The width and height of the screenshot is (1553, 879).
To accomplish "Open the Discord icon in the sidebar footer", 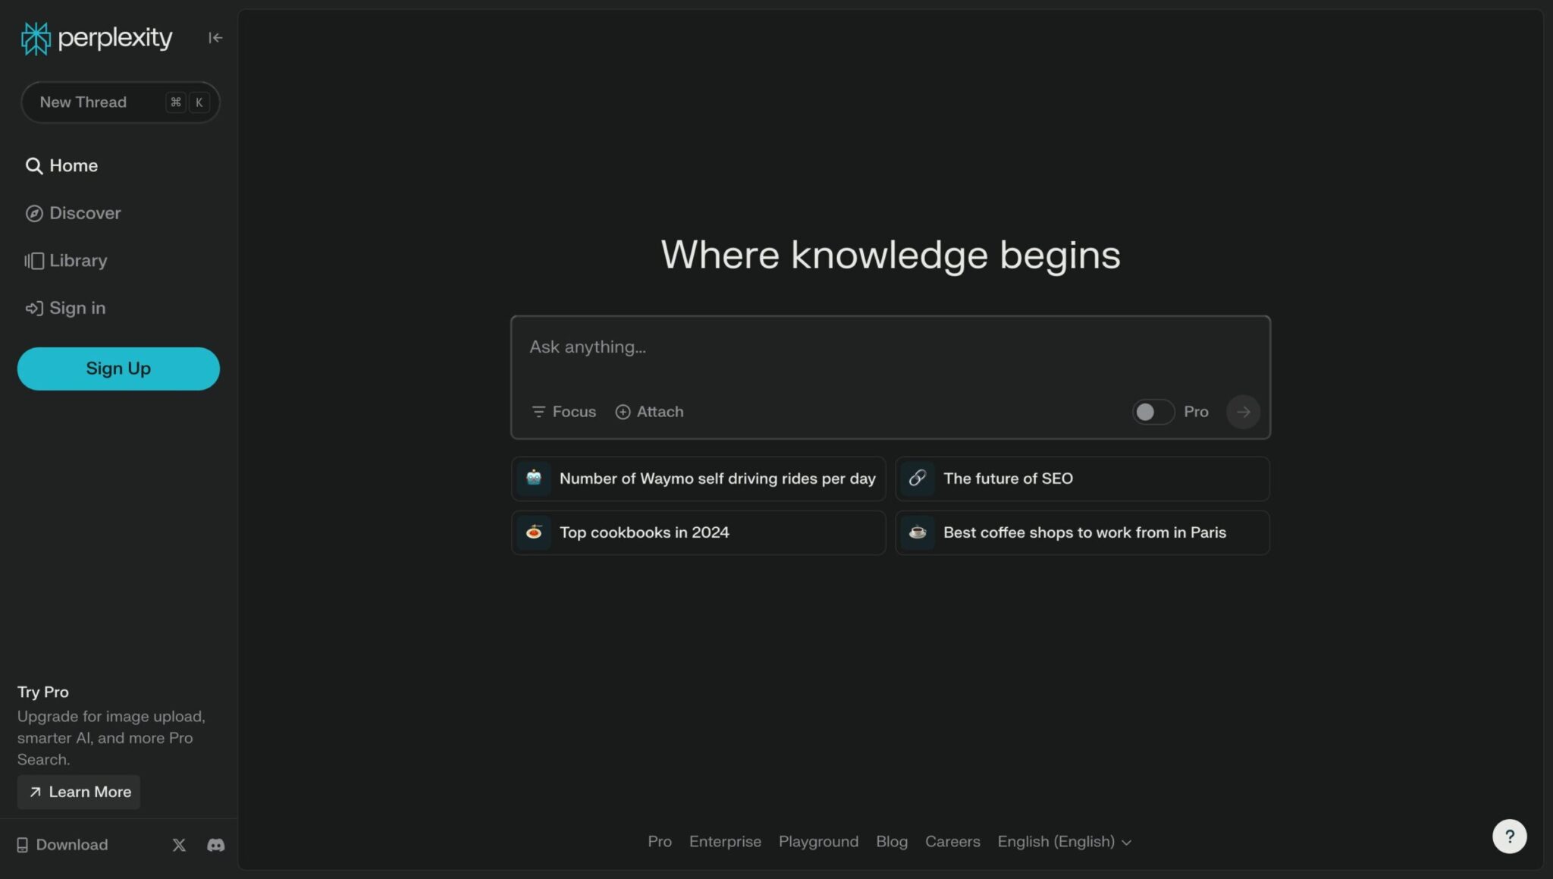I will coord(216,845).
